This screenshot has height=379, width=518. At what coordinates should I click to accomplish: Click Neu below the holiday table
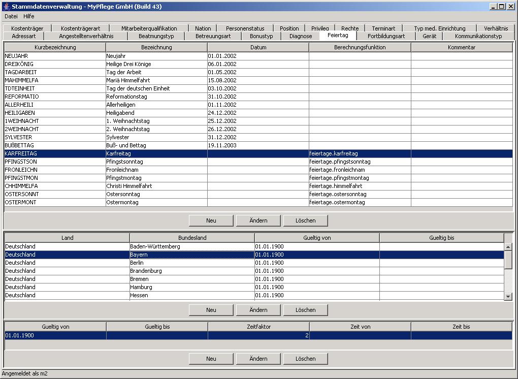click(x=211, y=220)
